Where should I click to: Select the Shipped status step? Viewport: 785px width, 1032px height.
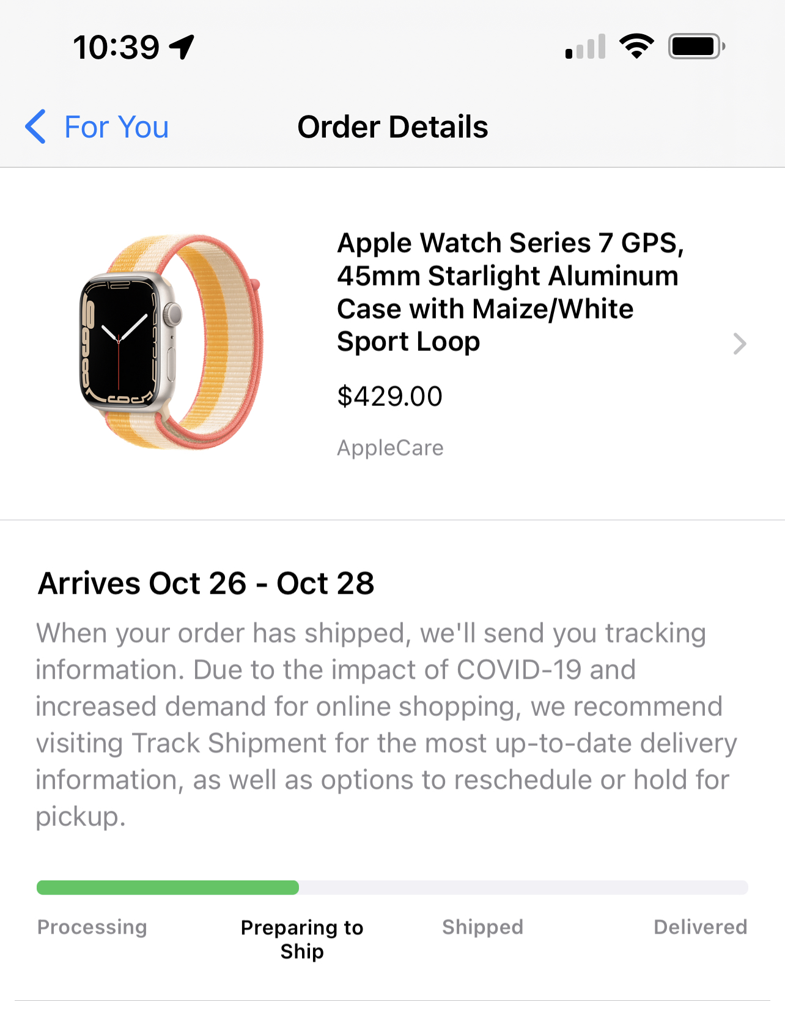pyautogui.click(x=482, y=927)
